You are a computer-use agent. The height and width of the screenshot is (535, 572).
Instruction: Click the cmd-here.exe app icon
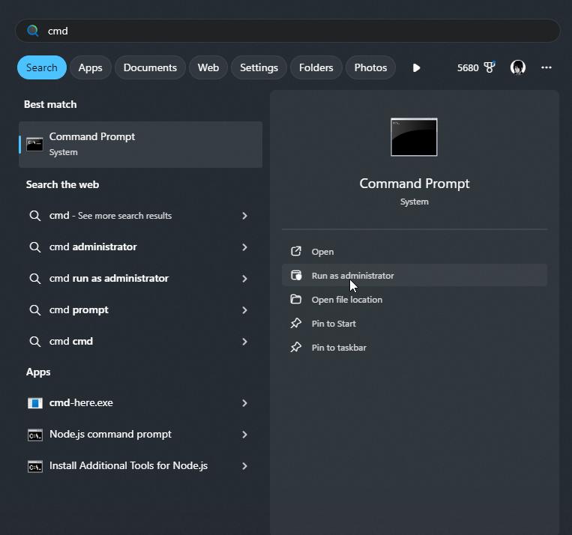[35, 403]
